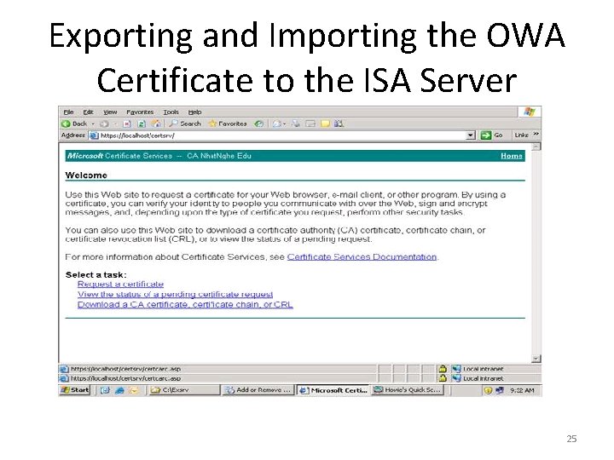614x460 pixels.
Task: Click the Refresh page icon
Action: (142, 124)
